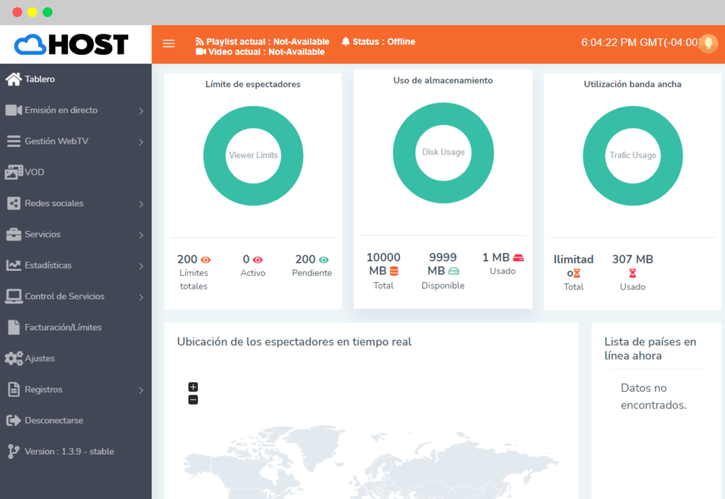Click the Redes sociales share icon
This screenshot has width=725, height=499.
pyautogui.click(x=13, y=203)
